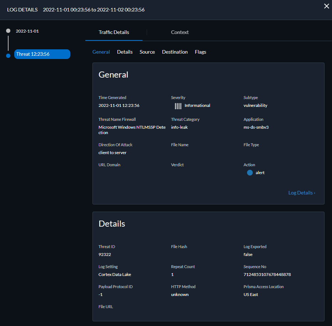Click the Microsoft Windows NTLMSSP Detection threat name
The width and height of the screenshot is (332, 326).
(132, 130)
